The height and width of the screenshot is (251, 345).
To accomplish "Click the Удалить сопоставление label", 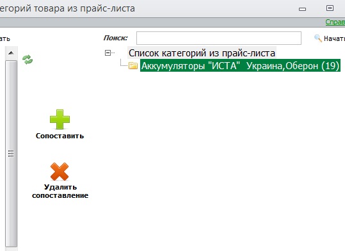I will click(x=60, y=191).
